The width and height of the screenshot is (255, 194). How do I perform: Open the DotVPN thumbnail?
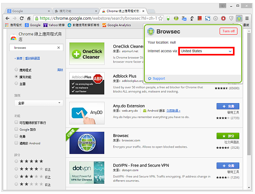point(87,172)
